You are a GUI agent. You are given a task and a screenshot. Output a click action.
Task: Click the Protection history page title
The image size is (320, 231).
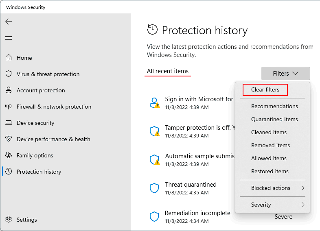tap(205, 31)
